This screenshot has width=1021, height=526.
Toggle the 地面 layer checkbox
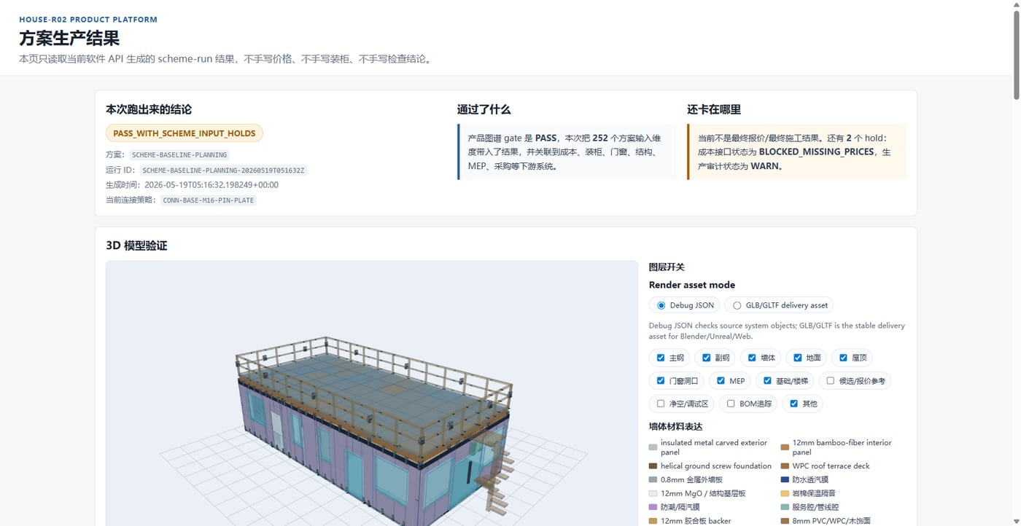[x=798, y=358]
